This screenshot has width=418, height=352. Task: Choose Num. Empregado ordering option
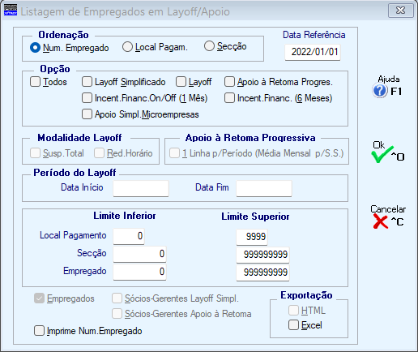click(x=35, y=48)
